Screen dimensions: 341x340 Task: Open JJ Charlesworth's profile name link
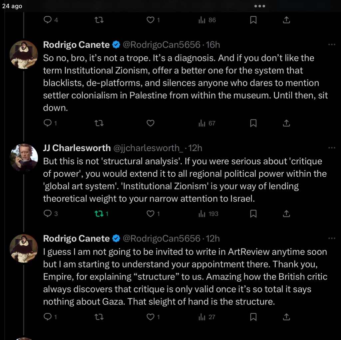pyautogui.click(x=77, y=148)
